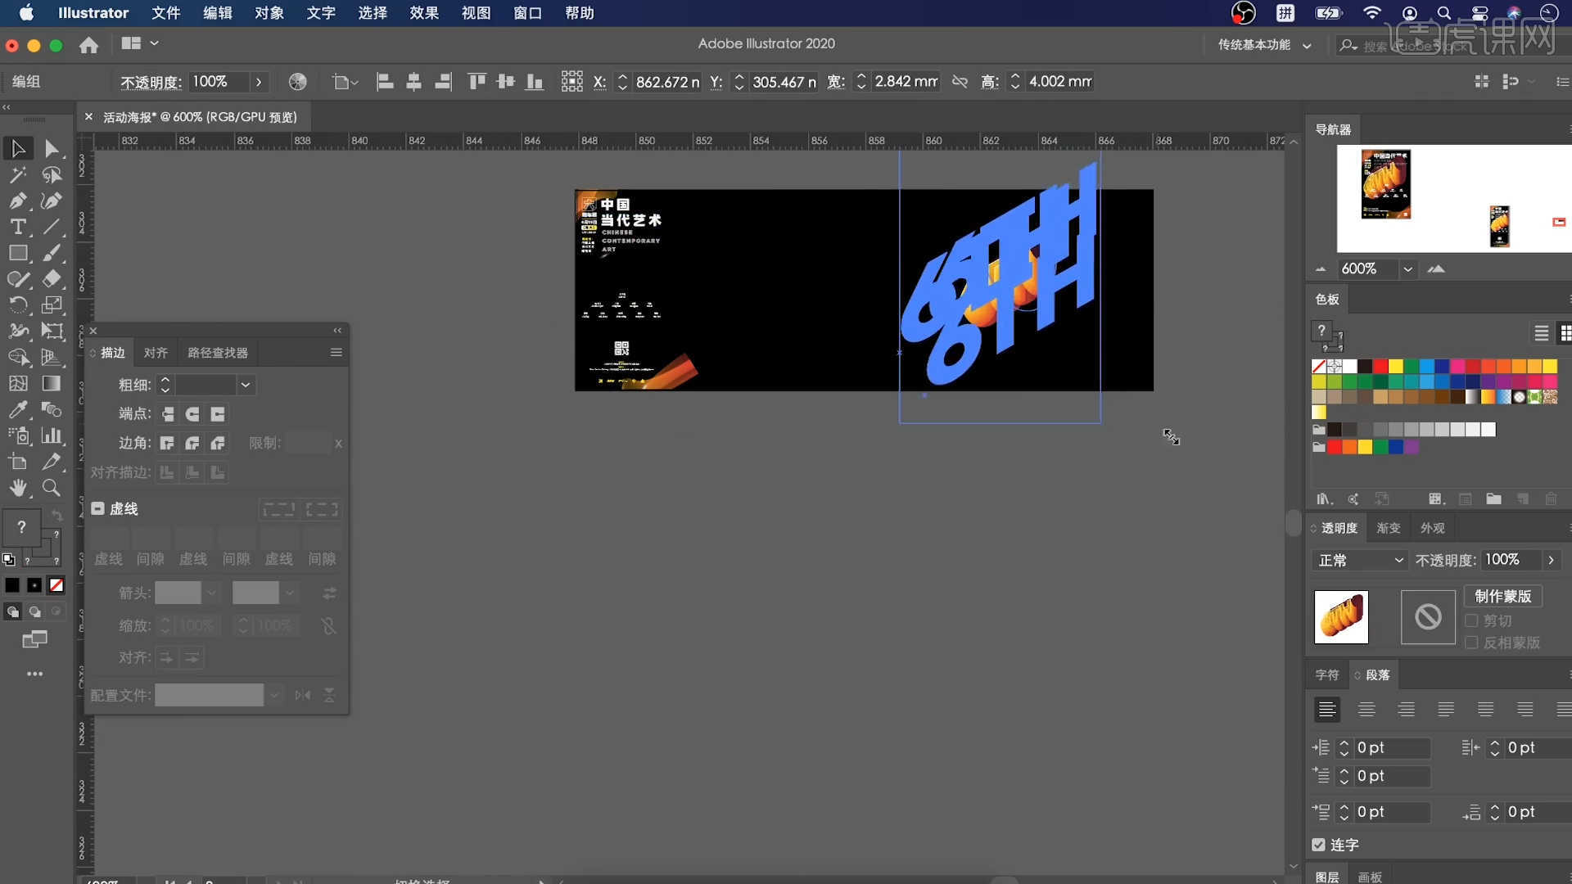Toggle the dashed line (虚线) checkbox
1572x884 pixels.
[x=97, y=508]
